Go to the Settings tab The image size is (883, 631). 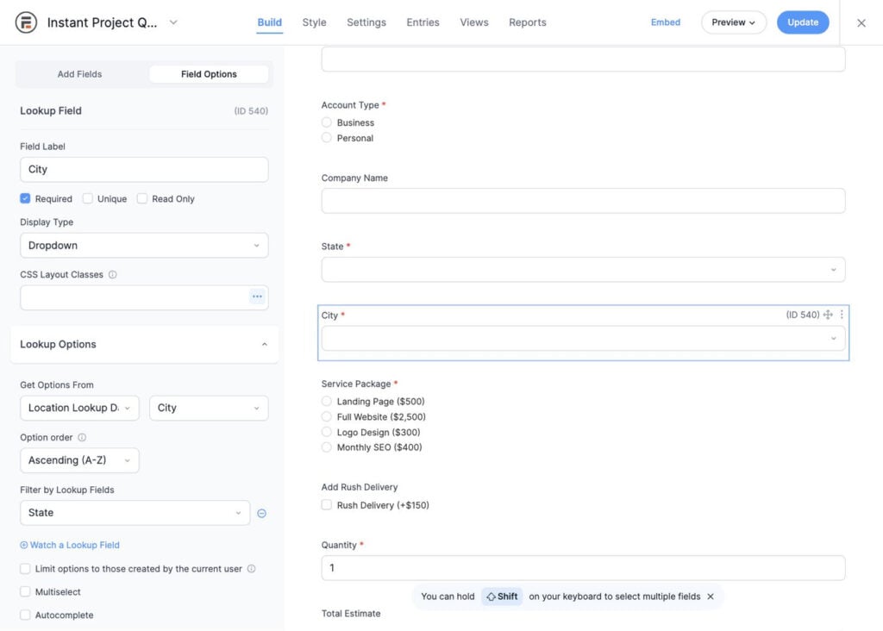366,22
